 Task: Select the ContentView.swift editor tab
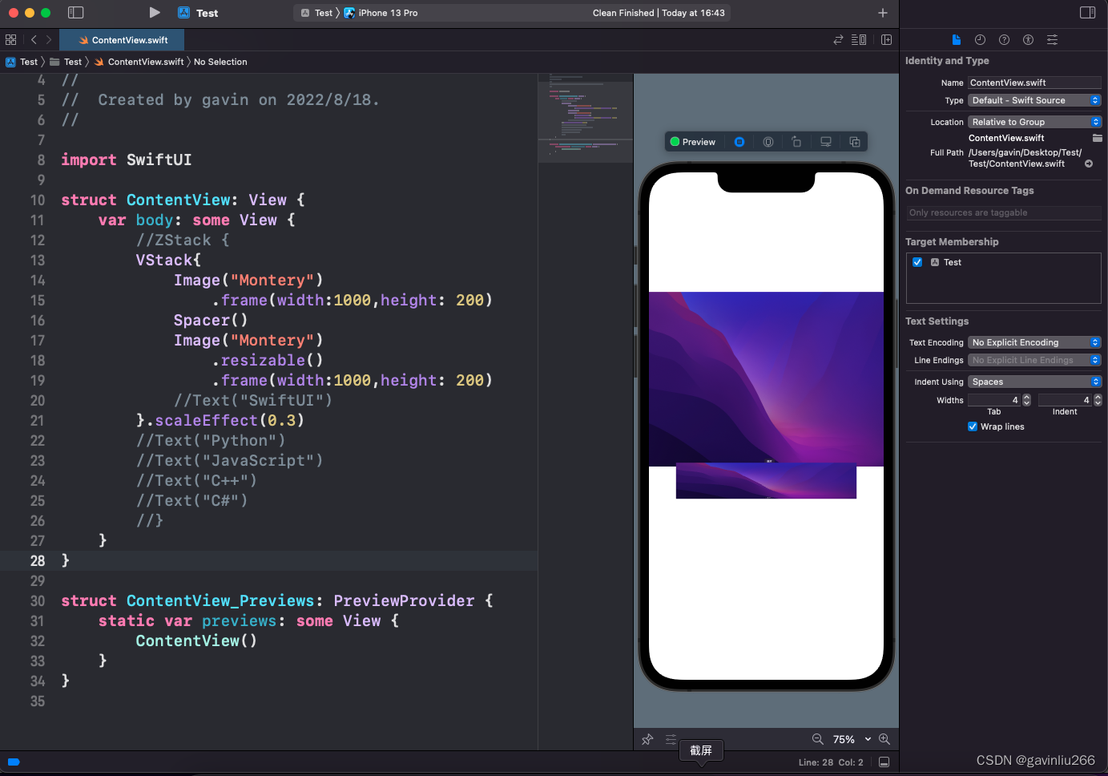click(x=123, y=40)
